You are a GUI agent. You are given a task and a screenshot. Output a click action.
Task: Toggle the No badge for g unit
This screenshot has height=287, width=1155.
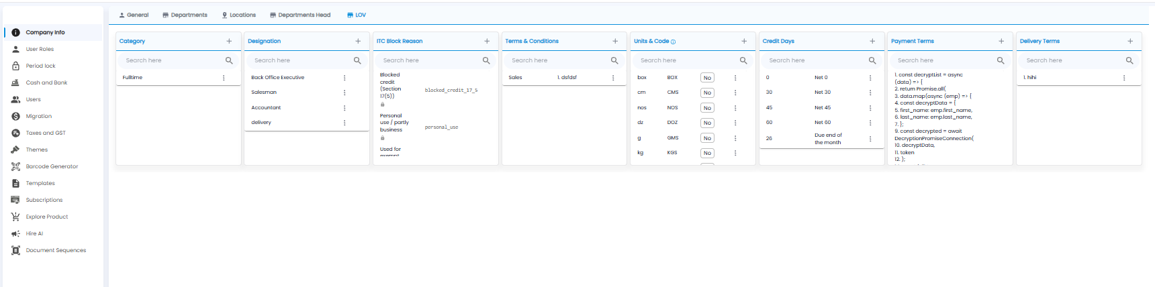[707, 138]
